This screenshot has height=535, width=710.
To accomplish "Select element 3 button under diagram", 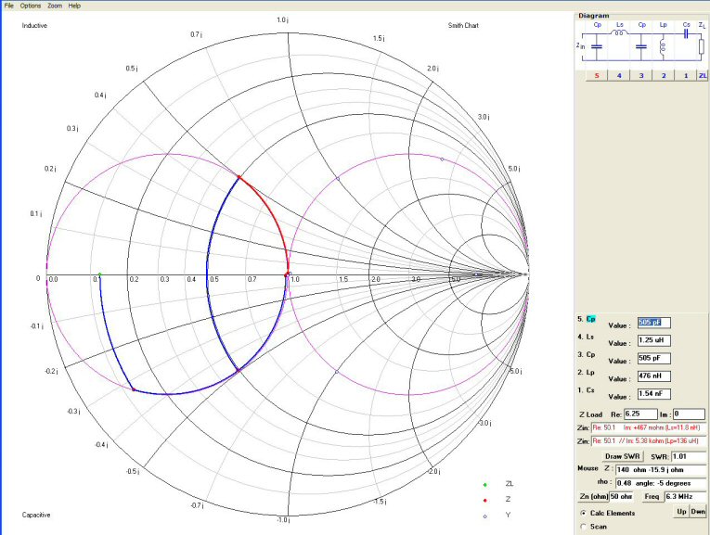I will (641, 75).
